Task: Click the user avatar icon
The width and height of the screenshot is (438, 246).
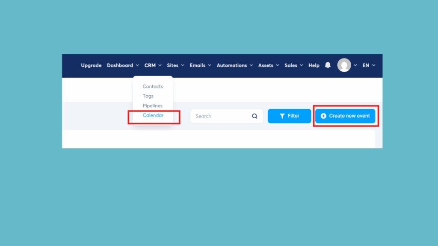Action: (x=345, y=65)
